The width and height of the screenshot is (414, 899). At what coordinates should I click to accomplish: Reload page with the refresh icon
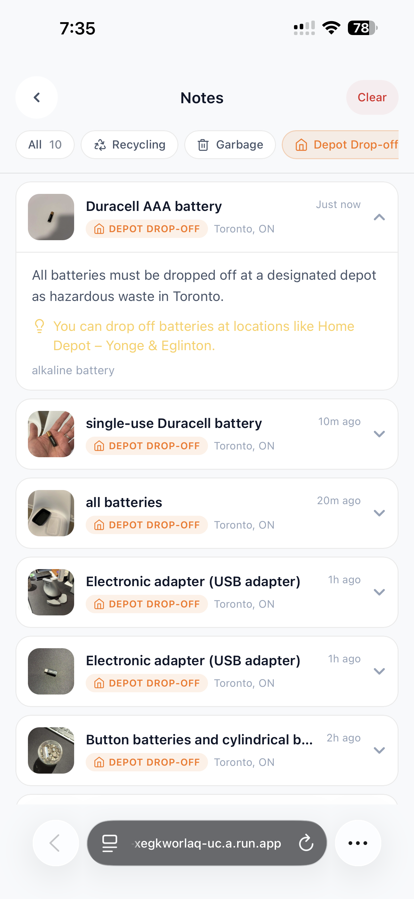306,843
